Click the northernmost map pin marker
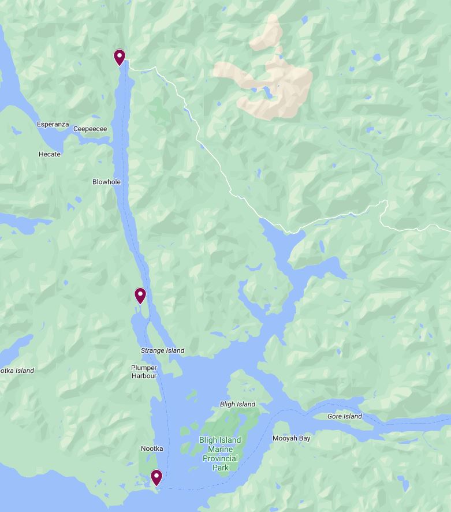Viewport: 451px width, 512px height. 120,57
